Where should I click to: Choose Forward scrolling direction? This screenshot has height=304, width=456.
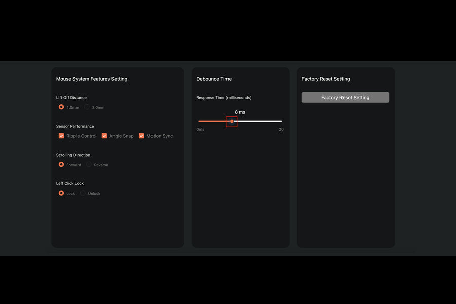point(61,165)
